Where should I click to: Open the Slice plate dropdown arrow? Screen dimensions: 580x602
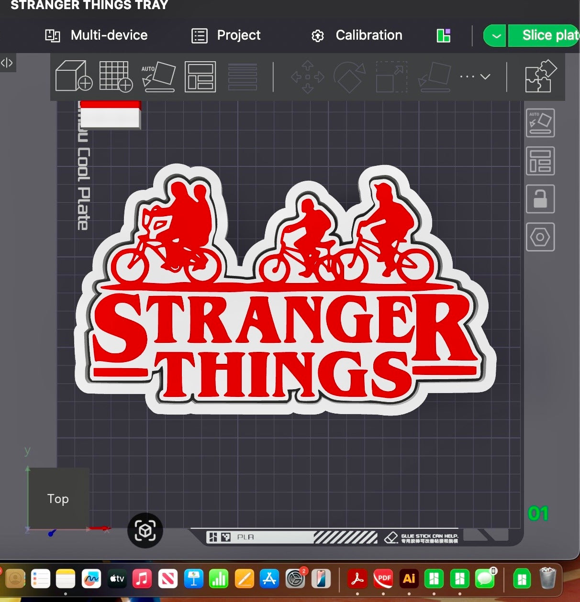pyautogui.click(x=495, y=36)
